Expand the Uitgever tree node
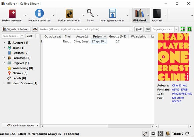 (4, 63)
